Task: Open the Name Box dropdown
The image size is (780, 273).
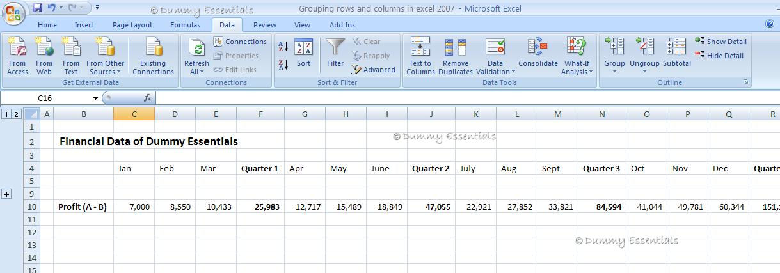Action: pyautogui.click(x=95, y=98)
